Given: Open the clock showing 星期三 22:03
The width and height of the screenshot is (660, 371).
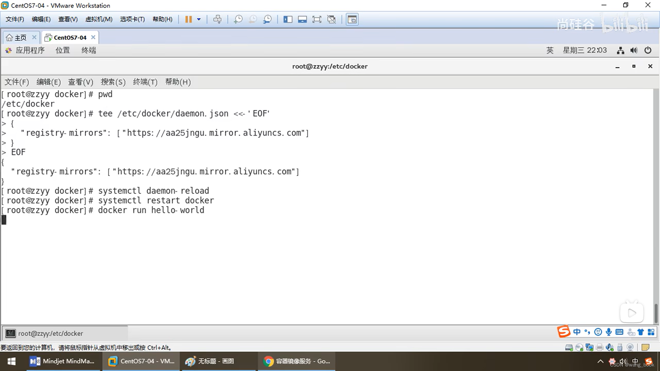Looking at the screenshot, I should pos(585,50).
